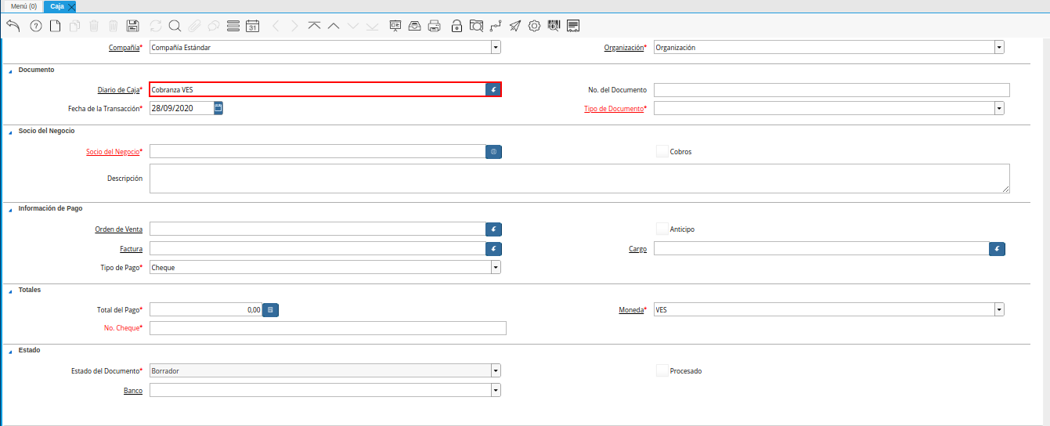Create a new record with the blank page icon
1050x426 pixels.
(x=55, y=26)
